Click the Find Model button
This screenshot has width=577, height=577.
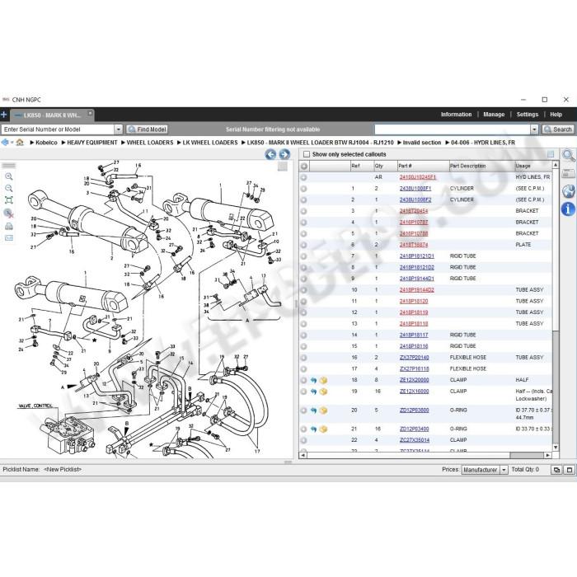[x=148, y=129]
